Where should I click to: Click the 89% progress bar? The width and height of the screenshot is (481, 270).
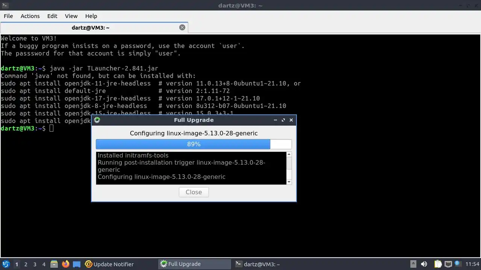(x=194, y=144)
